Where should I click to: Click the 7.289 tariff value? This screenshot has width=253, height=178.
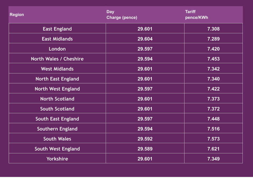213,39
